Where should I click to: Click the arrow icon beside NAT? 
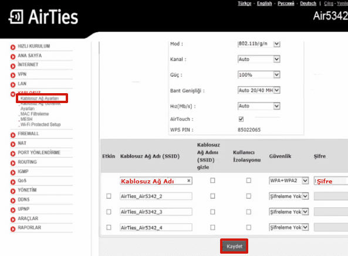pos(13,144)
